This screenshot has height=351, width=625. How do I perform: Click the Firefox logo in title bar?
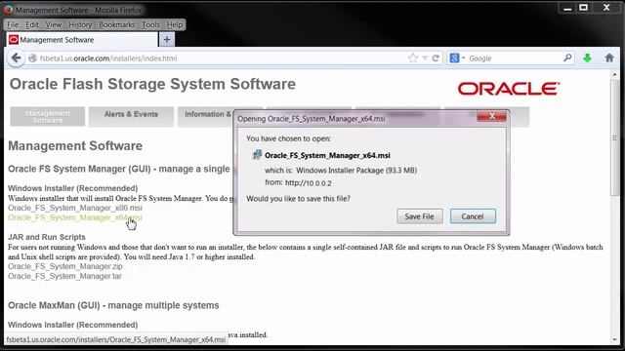[8, 9]
